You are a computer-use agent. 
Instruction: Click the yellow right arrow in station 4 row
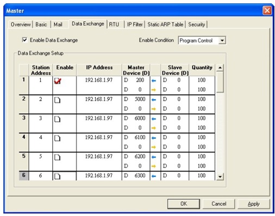click(154, 147)
